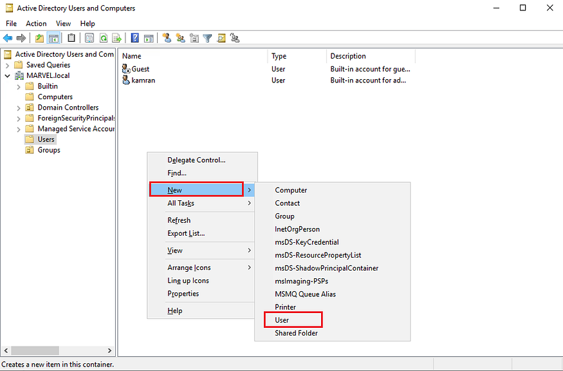Expand the Domain Controllers tree node

(x=18, y=107)
